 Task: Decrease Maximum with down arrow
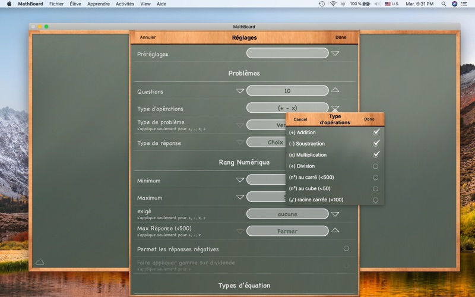pos(240,197)
